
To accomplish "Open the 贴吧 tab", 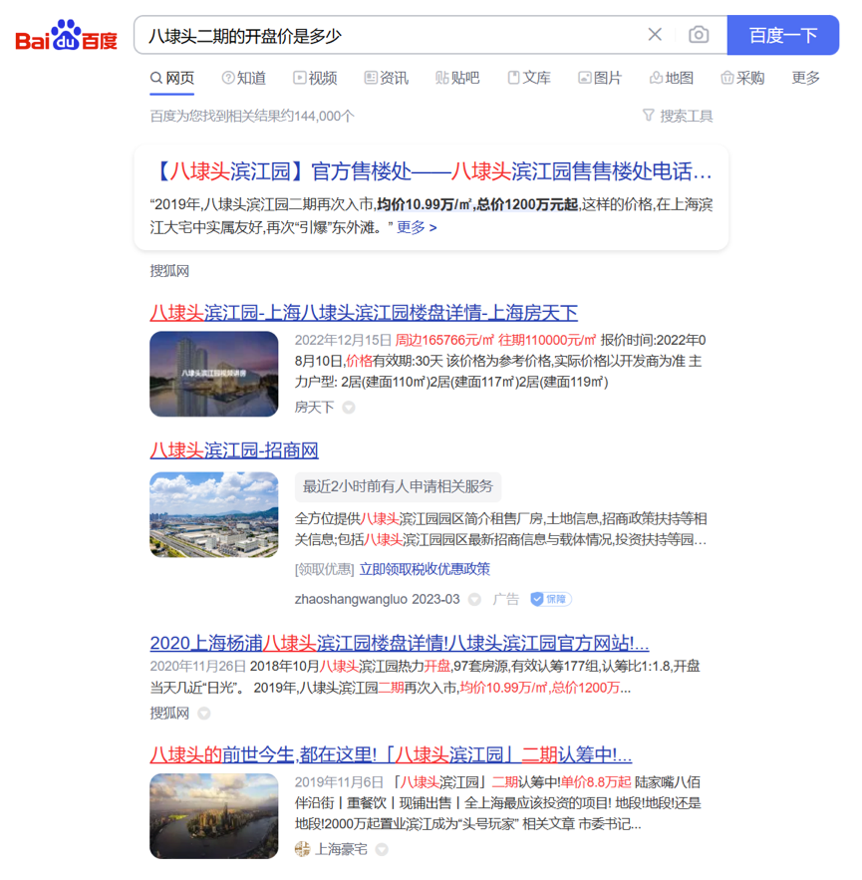I will (457, 78).
